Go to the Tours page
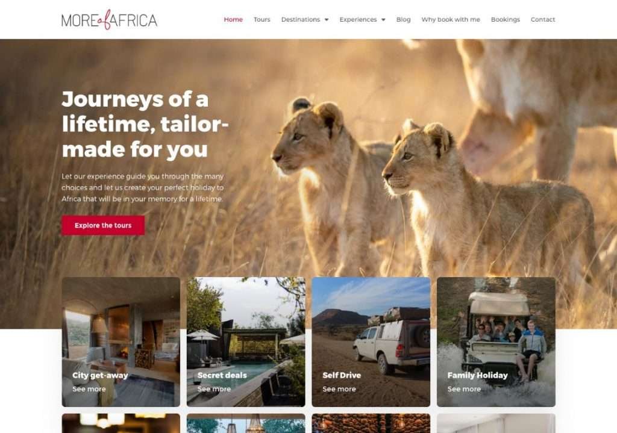617x433 pixels. tap(262, 19)
